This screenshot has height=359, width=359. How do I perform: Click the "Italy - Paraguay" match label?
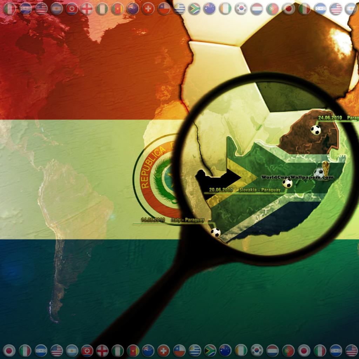click(188, 220)
